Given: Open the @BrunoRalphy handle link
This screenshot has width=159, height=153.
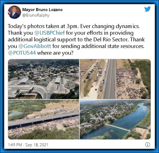Looking at the screenshot, I should 36,15.
